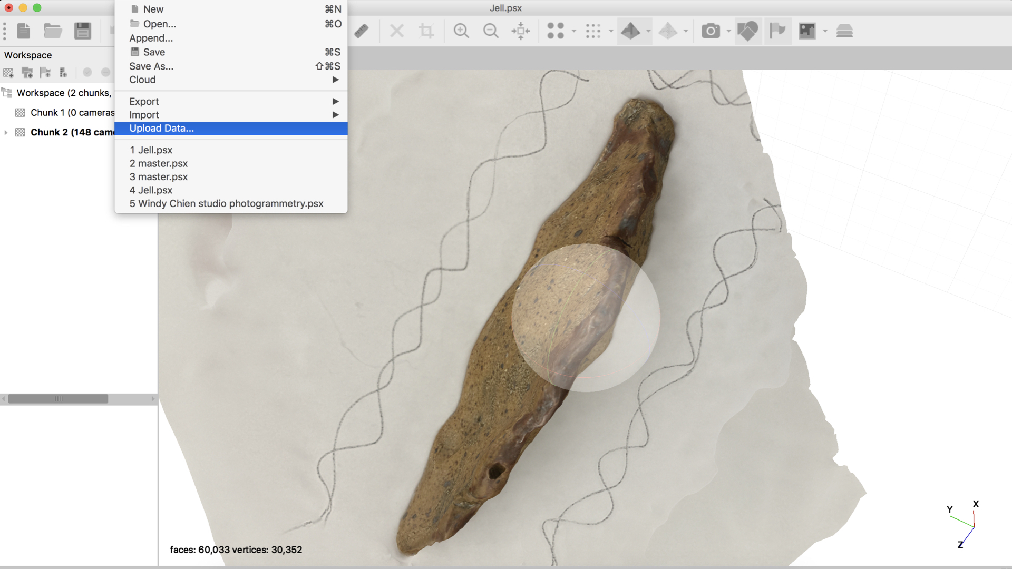Click the Add Photos icon in Workspace
The height and width of the screenshot is (569, 1012).
[27, 73]
